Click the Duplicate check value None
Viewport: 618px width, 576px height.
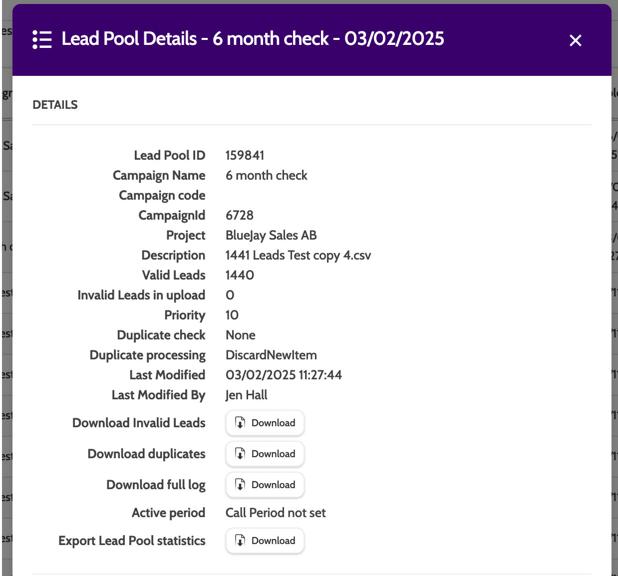click(x=240, y=335)
